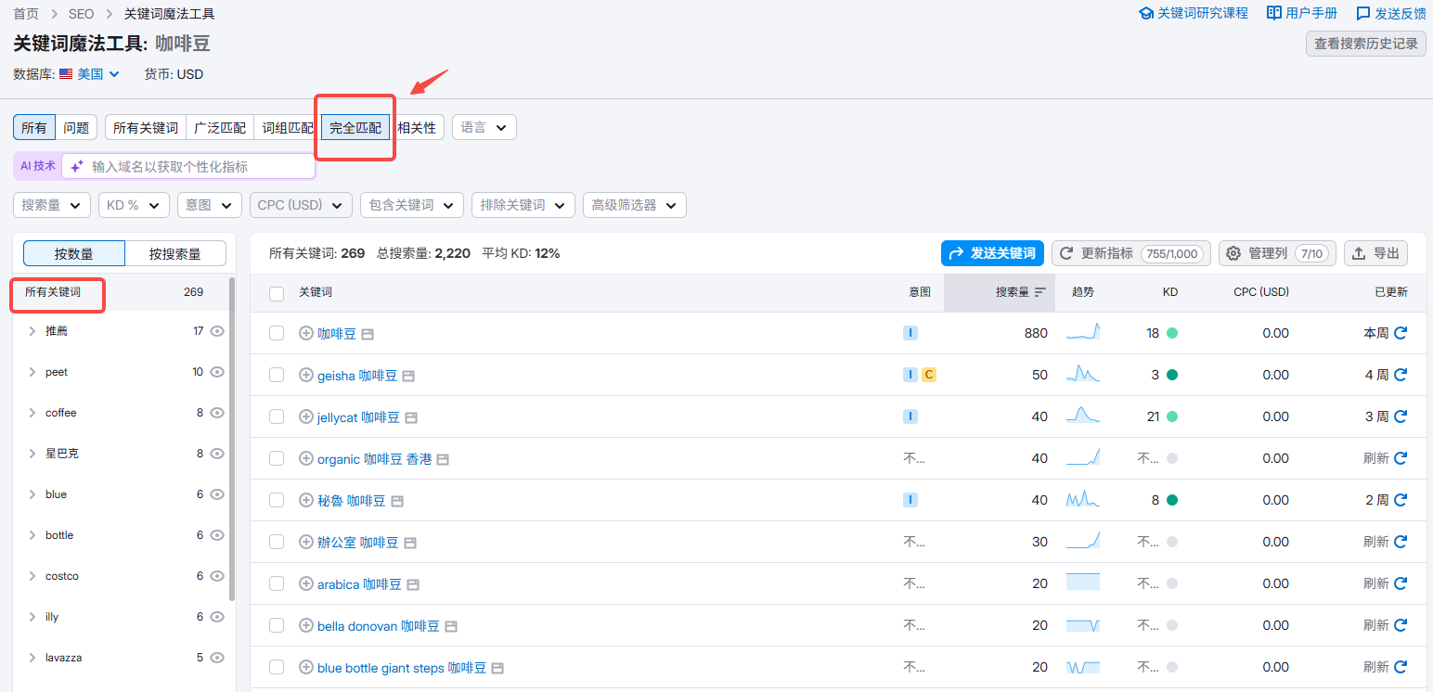Open the 关键词研究课程 course icon

[x=1144, y=13]
